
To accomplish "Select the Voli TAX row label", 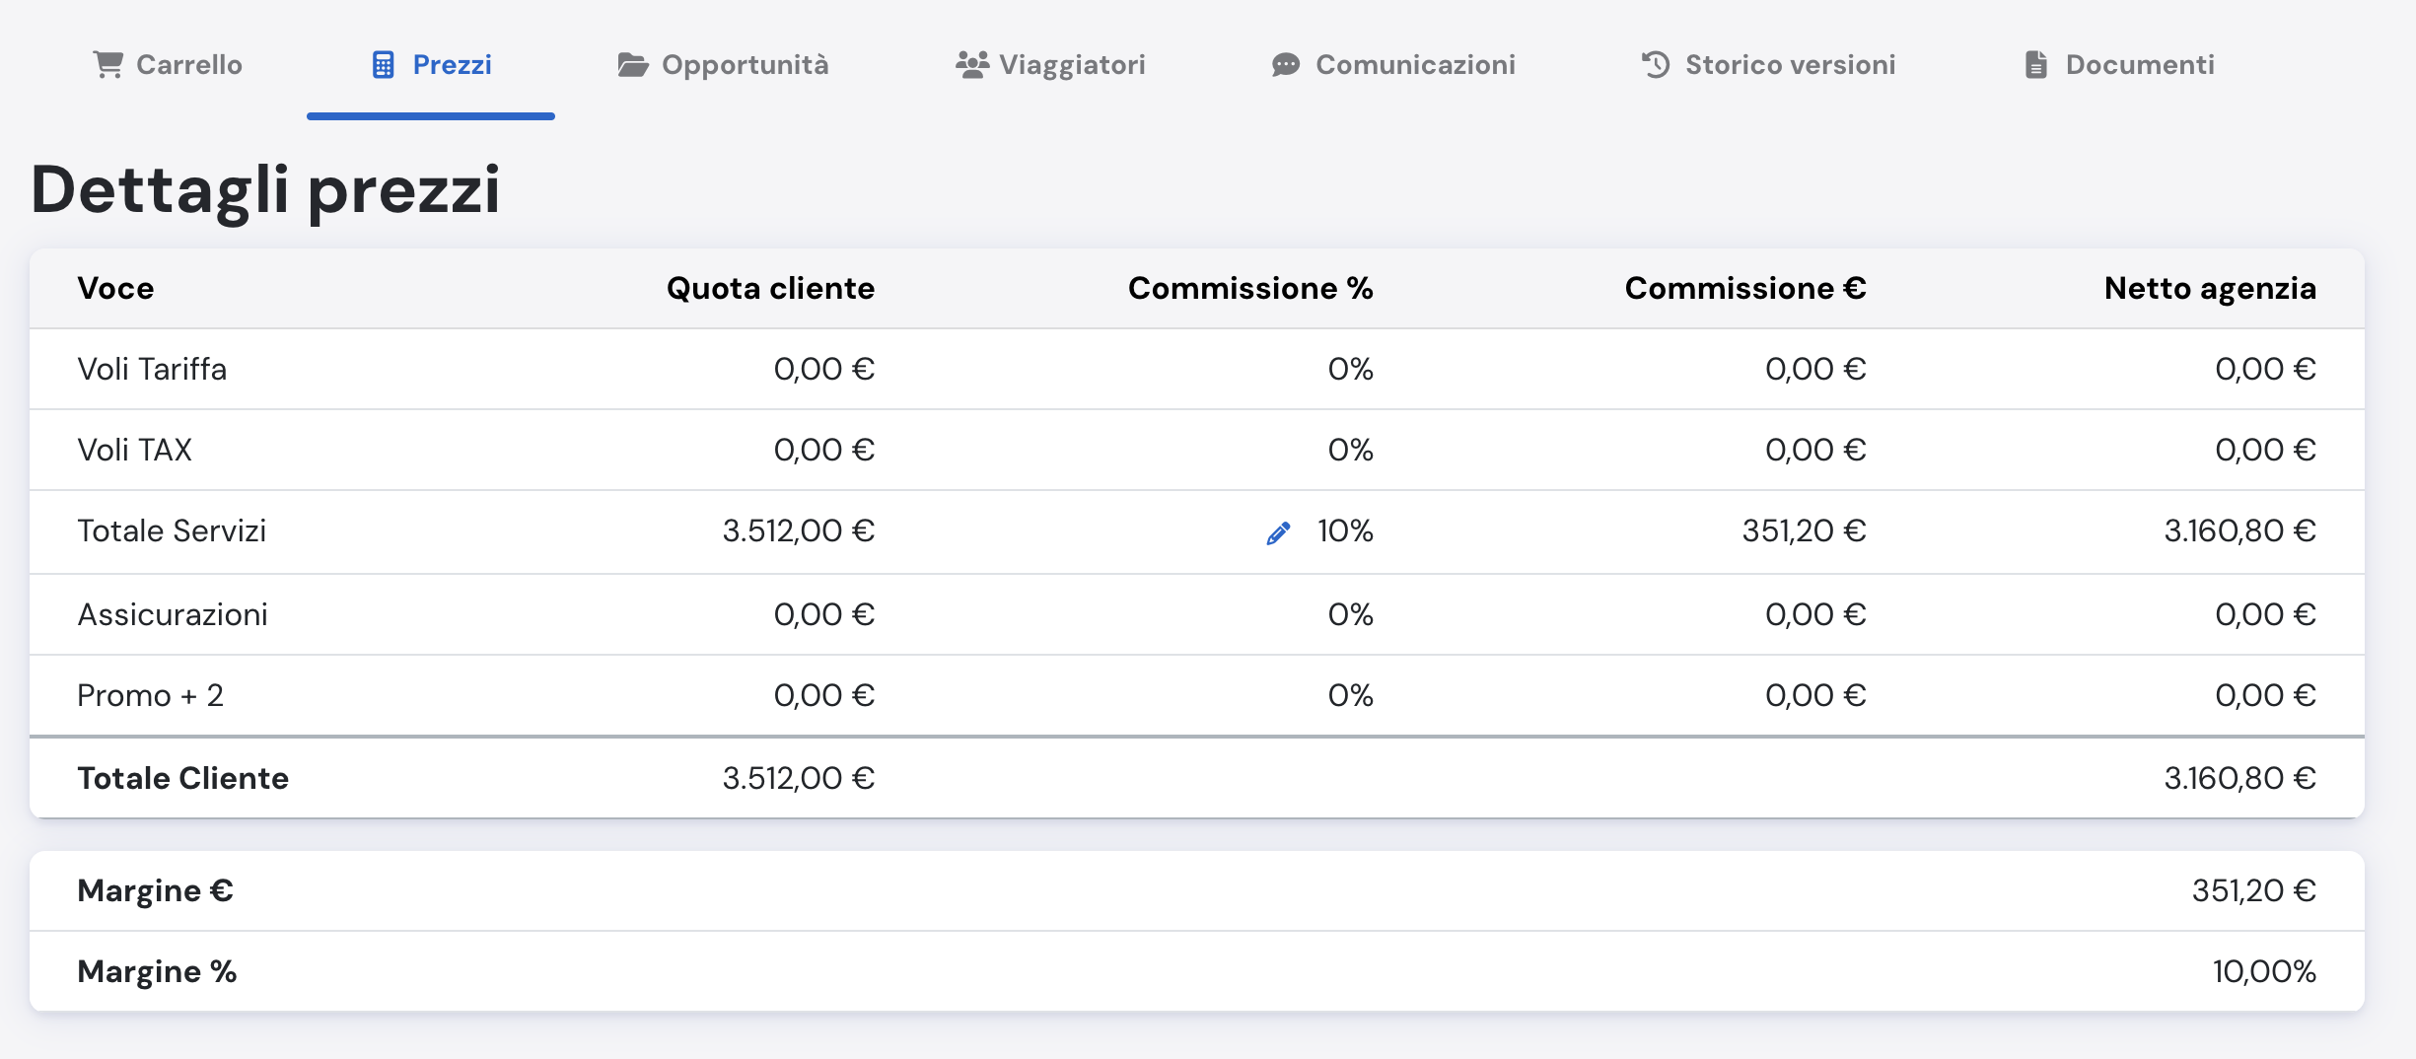I will point(134,450).
